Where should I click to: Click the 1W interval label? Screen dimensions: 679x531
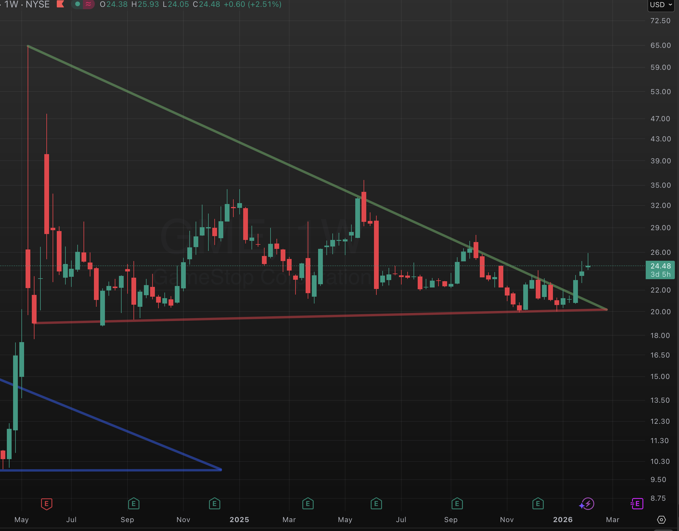[11, 4]
